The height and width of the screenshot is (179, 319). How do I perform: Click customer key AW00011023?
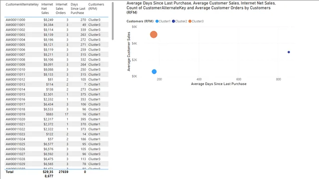[15, 134]
